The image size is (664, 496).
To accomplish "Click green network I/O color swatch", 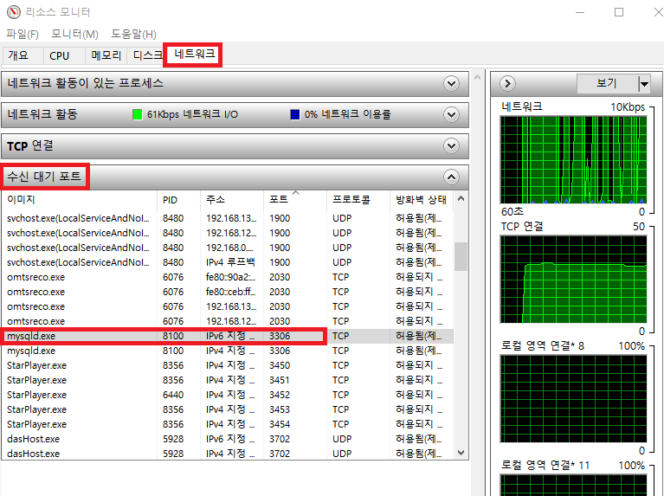I will (x=137, y=114).
